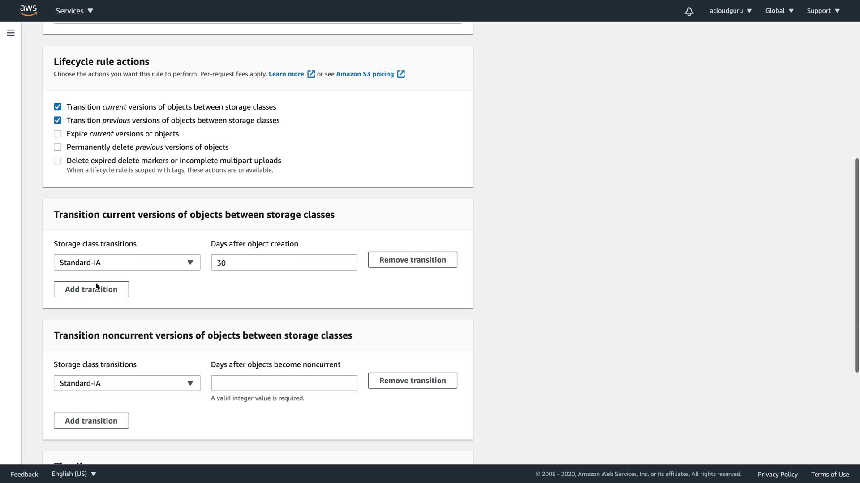Click external link icon beside Learn more
860x483 pixels.
pyautogui.click(x=311, y=74)
